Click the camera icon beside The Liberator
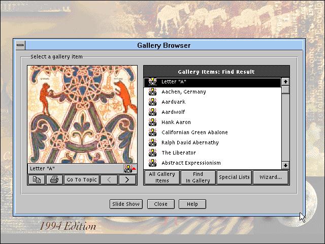This screenshot has height=244, width=325. click(152, 152)
